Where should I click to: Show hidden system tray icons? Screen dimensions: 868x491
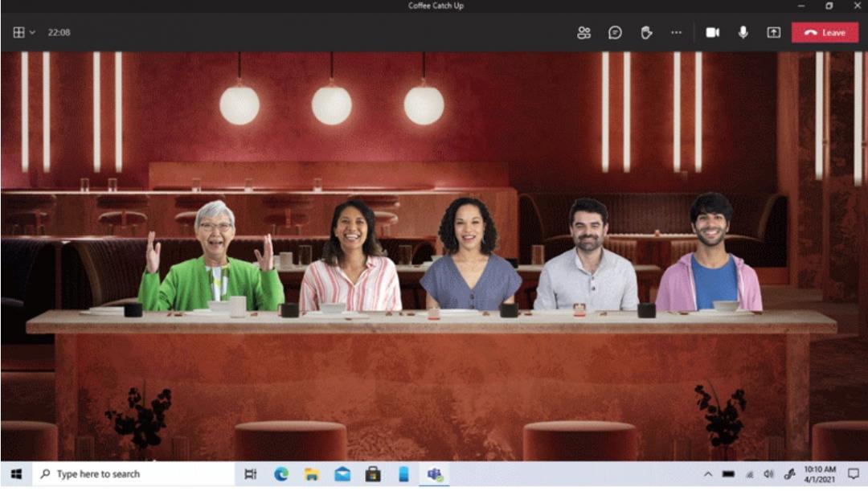[708, 474]
